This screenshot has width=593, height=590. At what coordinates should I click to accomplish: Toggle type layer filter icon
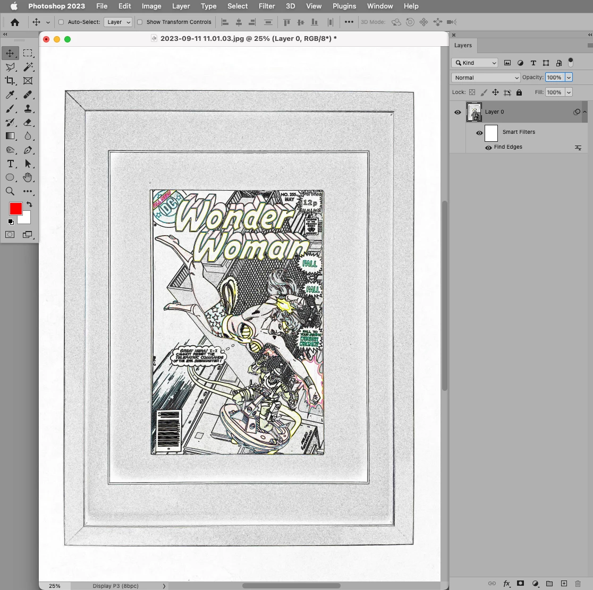tap(533, 63)
